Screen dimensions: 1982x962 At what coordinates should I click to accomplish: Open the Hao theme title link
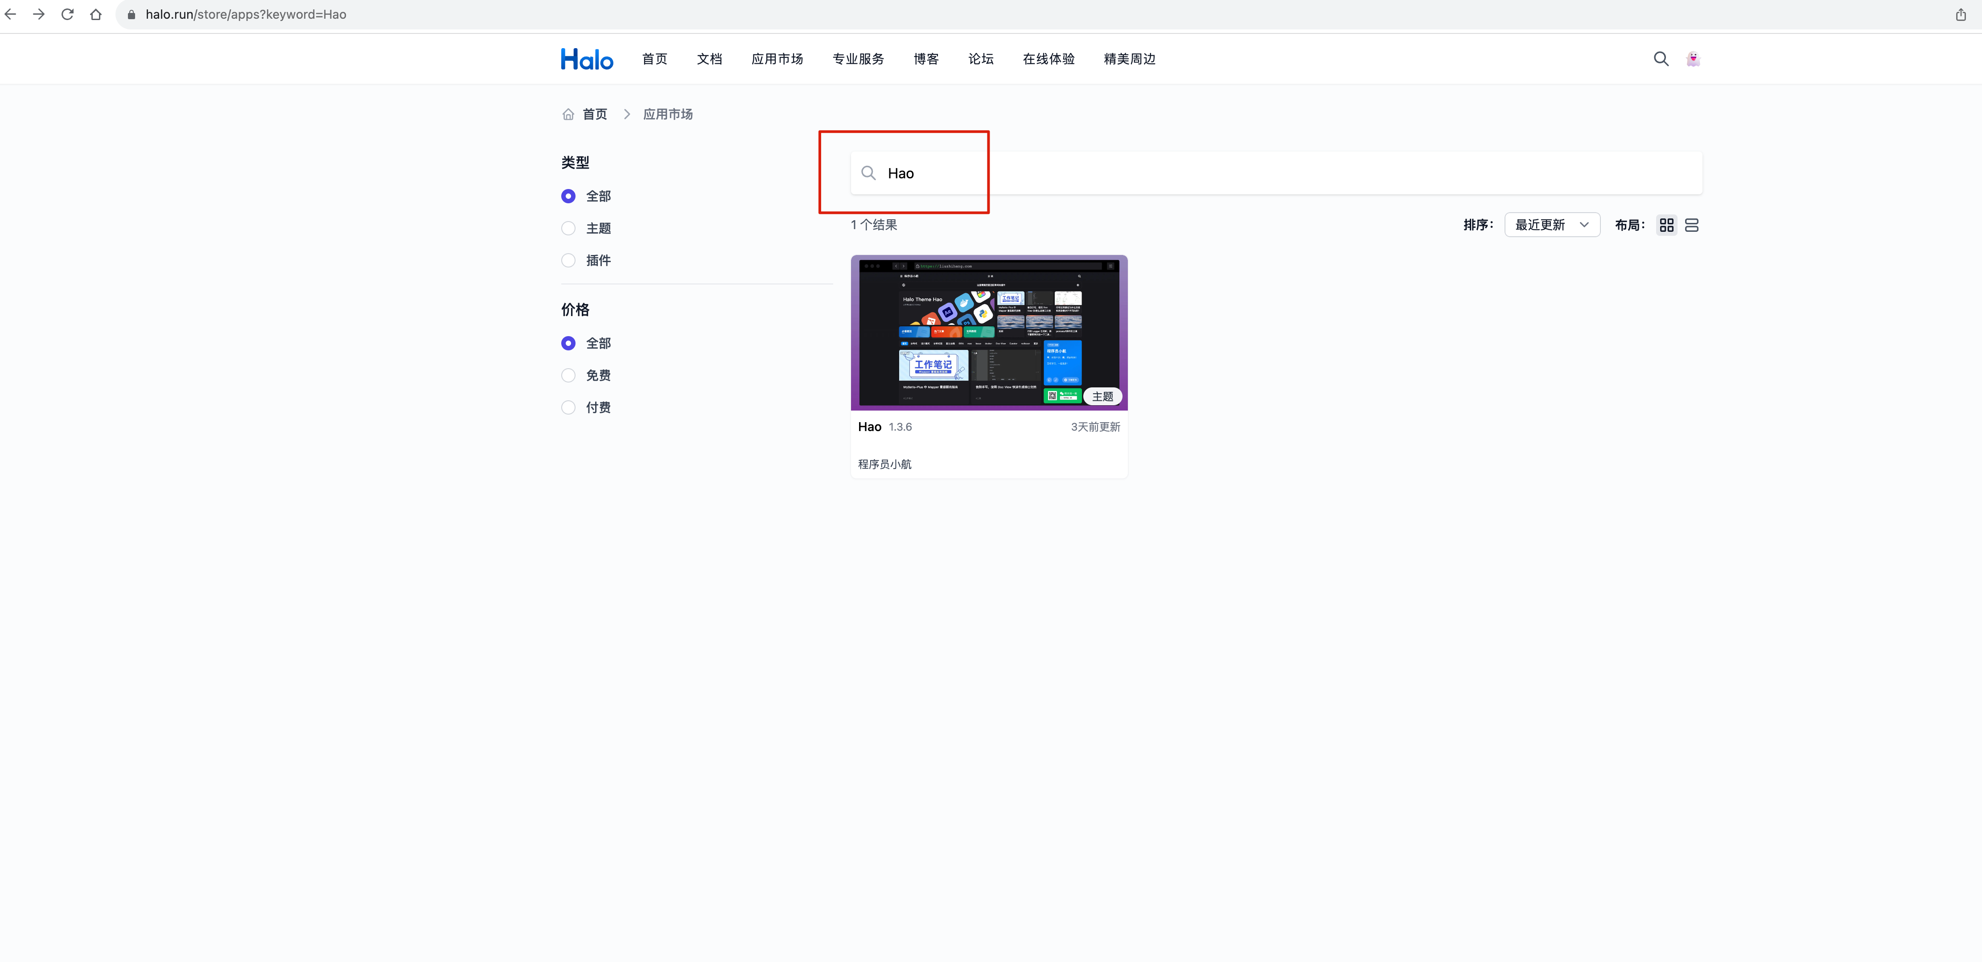869,427
